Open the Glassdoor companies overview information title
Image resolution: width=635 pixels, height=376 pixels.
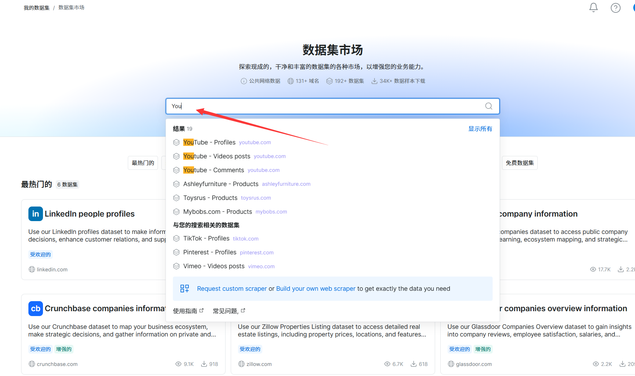coord(564,308)
